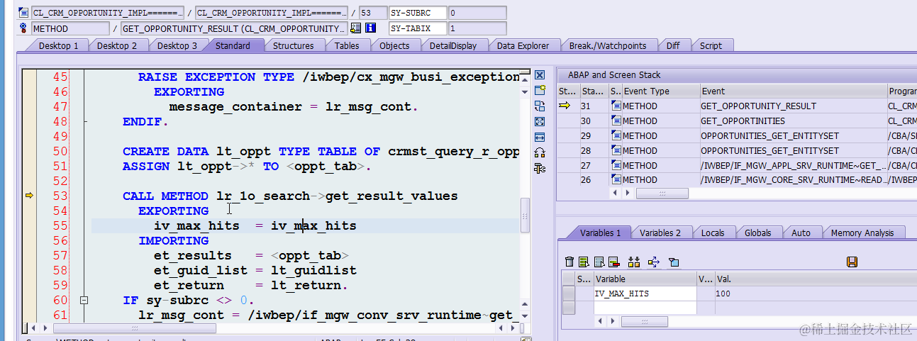Click the method icon in stack row 30
917x341 pixels.
pos(616,121)
